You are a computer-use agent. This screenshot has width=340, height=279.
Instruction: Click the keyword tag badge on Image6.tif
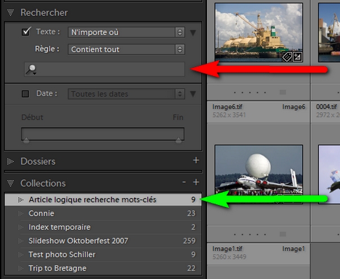(x=288, y=56)
